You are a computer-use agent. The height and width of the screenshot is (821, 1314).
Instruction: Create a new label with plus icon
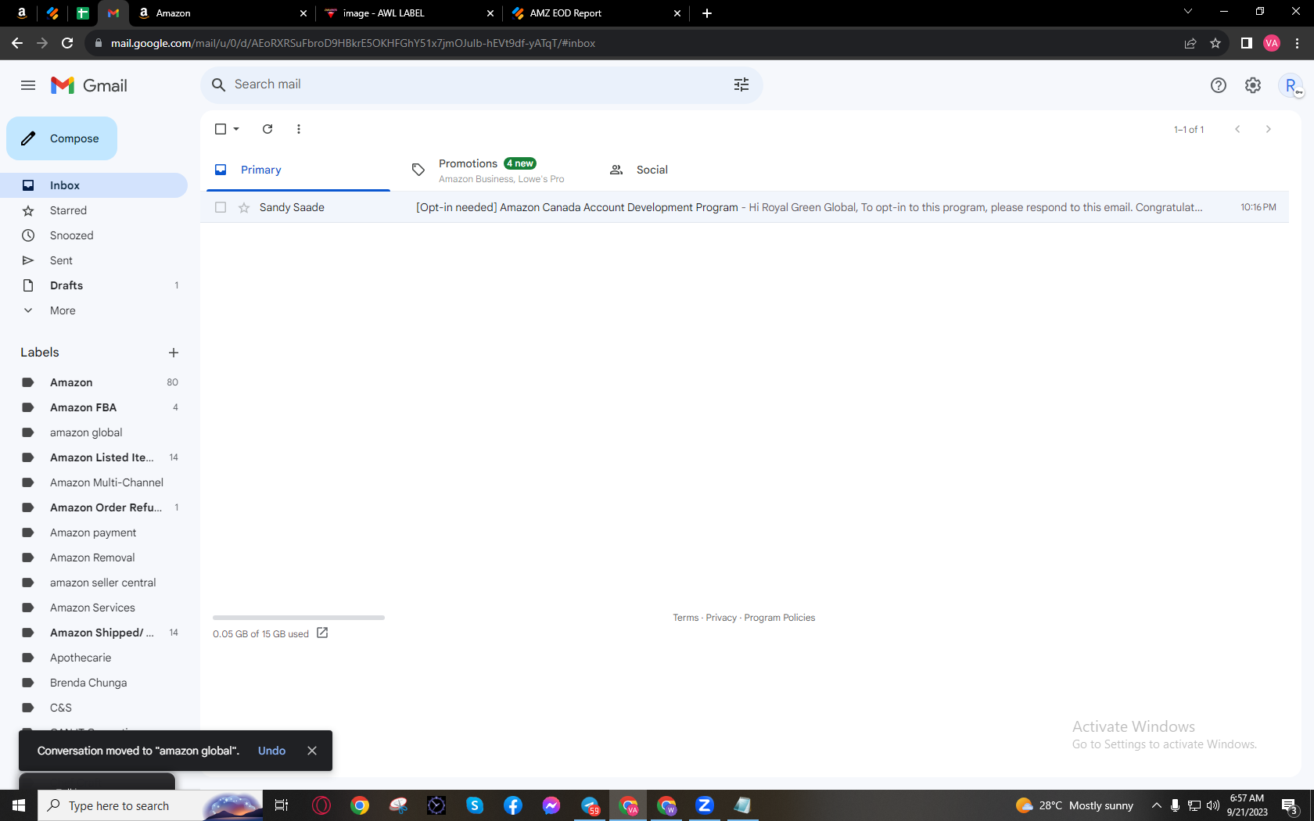pyautogui.click(x=174, y=353)
